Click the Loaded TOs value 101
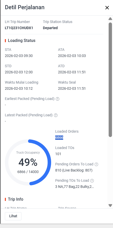113x228 pixels. 58,154
